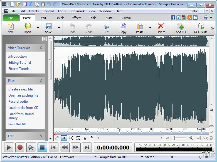
Task: Click the Stop playback button
Action: coord(42,147)
